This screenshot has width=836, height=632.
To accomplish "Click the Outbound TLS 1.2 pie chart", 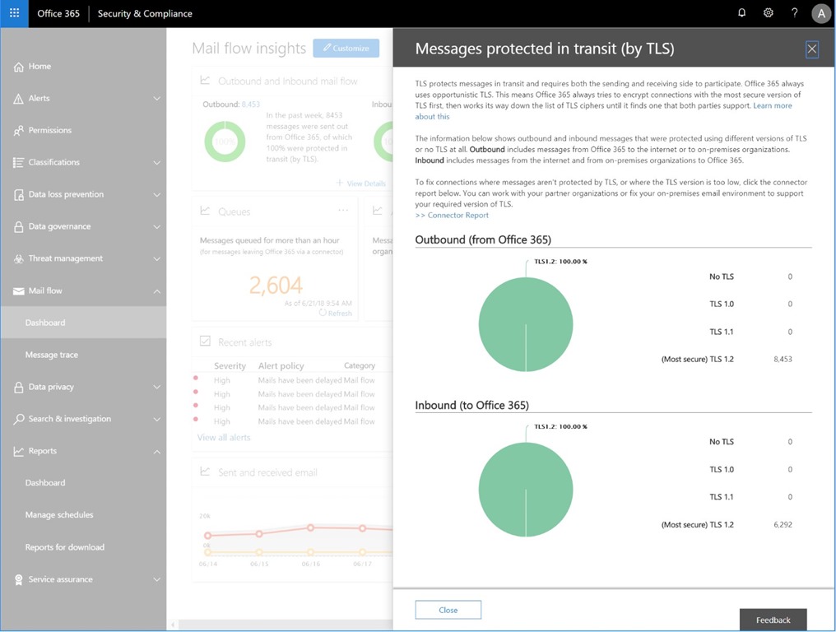I will (526, 324).
